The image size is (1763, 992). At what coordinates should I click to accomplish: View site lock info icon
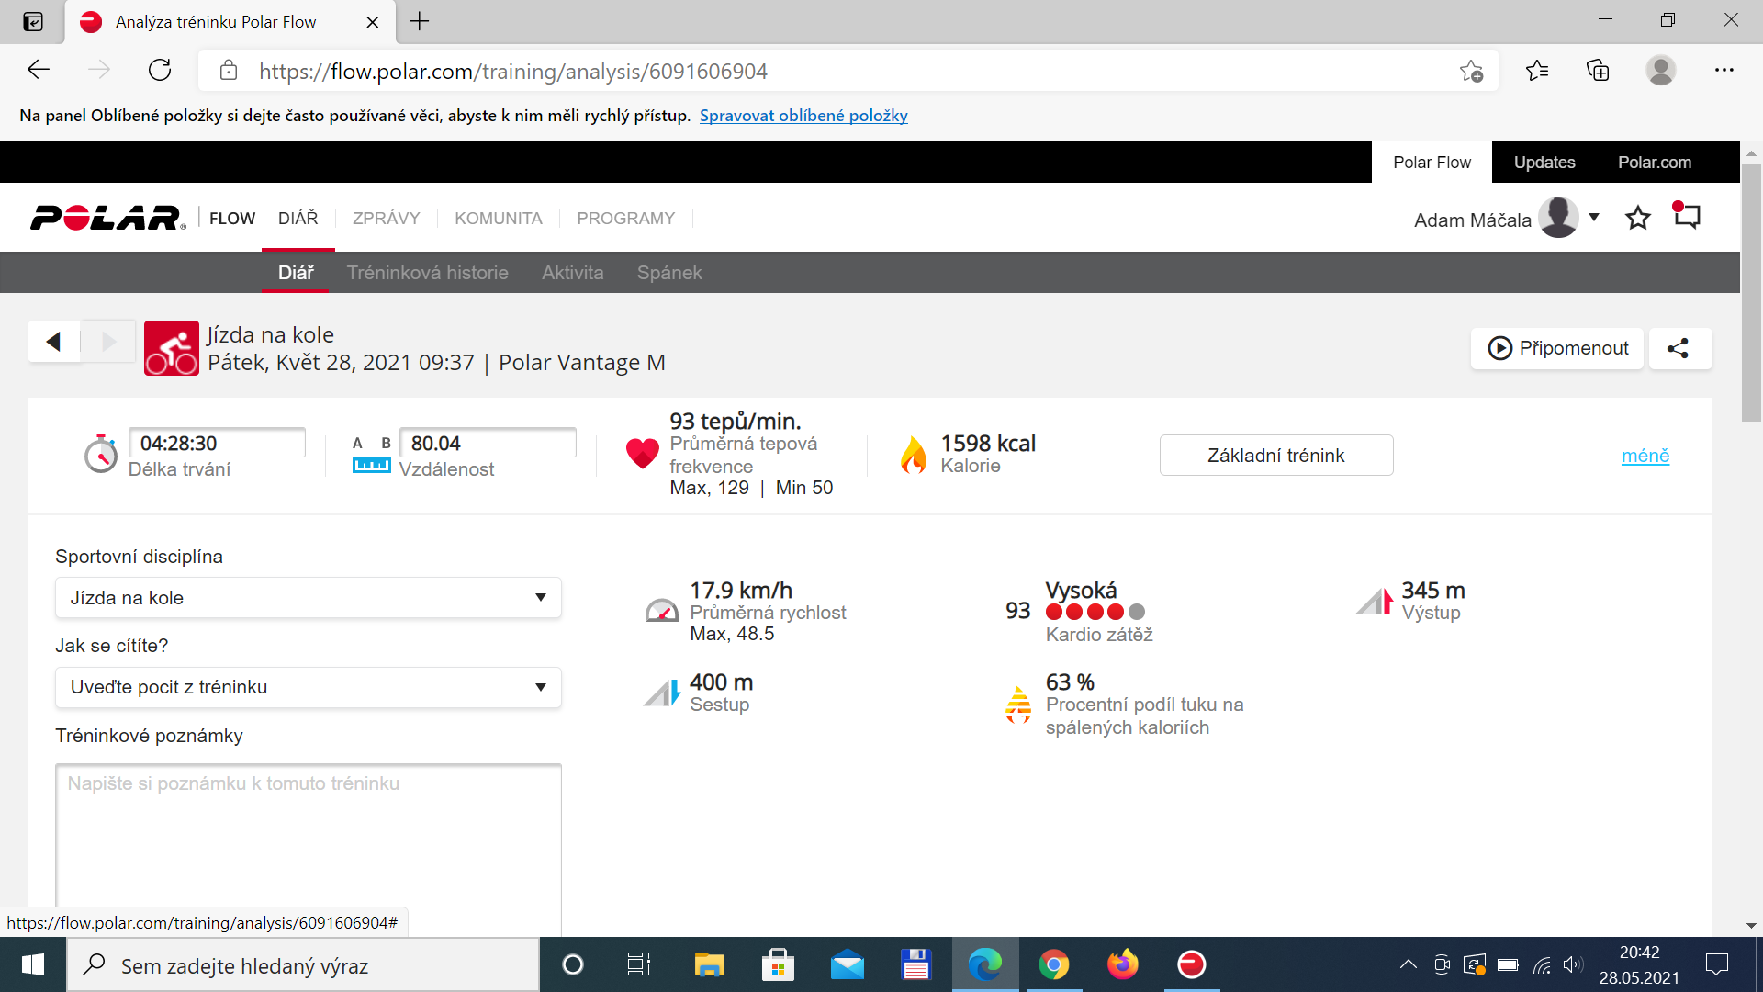pyautogui.click(x=229, y=71)
